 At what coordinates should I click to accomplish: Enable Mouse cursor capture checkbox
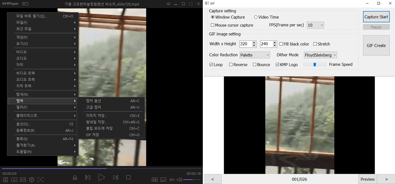pyautogui.click(x=232, y=25)
